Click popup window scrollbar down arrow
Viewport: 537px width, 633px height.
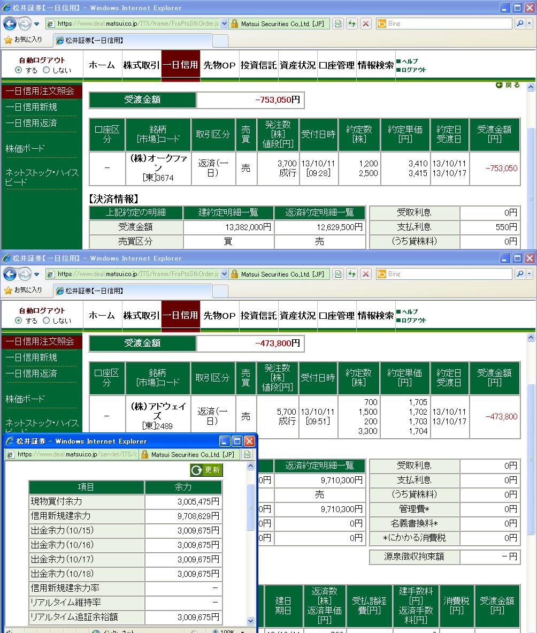coord(250,621)
